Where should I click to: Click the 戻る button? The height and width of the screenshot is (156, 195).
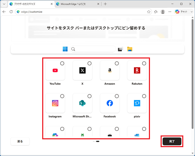[x=20, y=141]
